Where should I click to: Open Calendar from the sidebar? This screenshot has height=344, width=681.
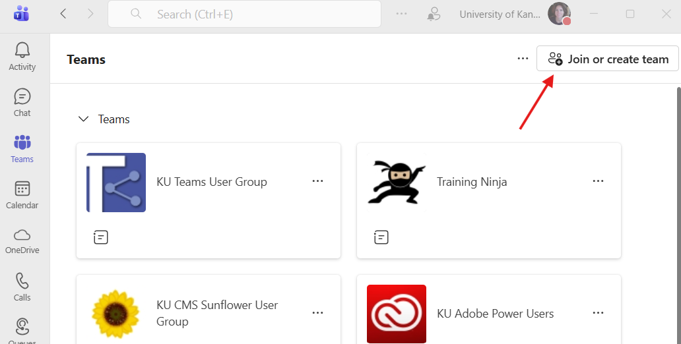tap(22, 195)
